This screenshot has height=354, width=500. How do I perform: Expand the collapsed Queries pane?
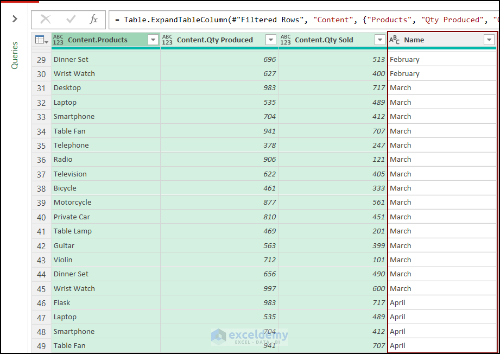pyautogui.click(x=15, y=19)
